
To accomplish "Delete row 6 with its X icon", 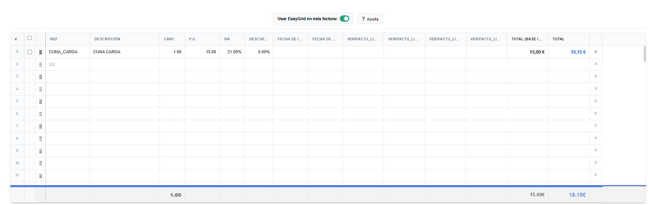I will [596, 113].
